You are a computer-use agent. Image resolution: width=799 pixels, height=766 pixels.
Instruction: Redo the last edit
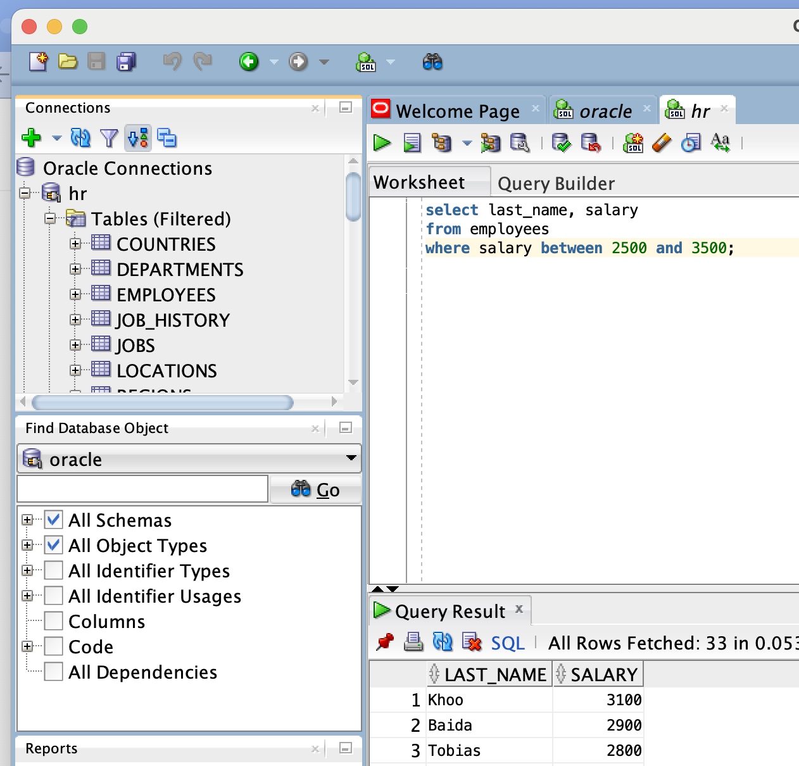(x=203, y=61)
